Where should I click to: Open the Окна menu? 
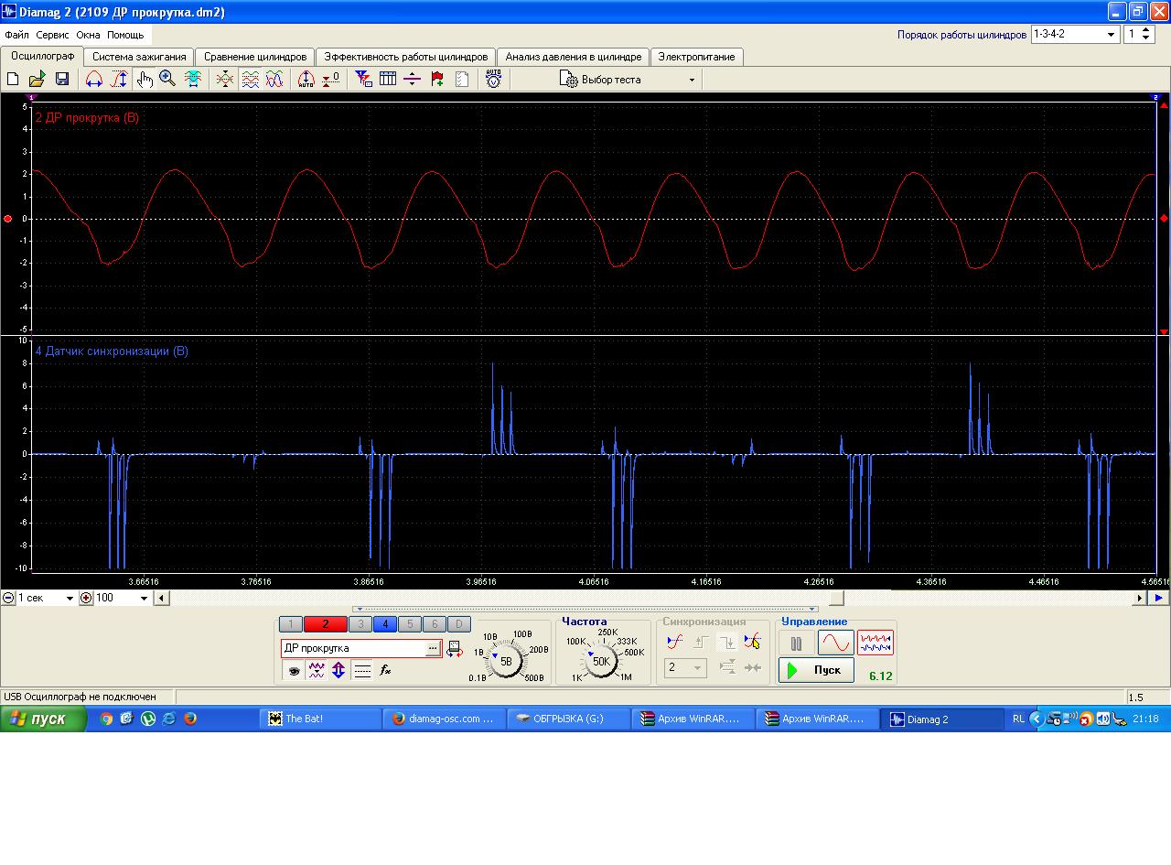point(89,35)
